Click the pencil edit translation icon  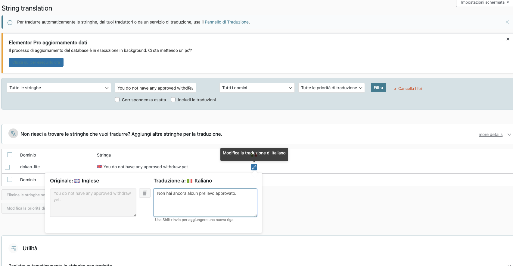coord(254,167)
